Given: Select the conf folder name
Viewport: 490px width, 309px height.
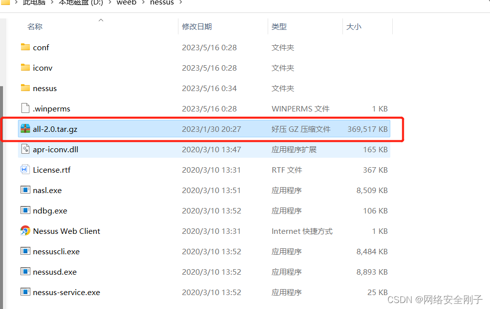Looking at the screenshot, I should click(41, 48).
